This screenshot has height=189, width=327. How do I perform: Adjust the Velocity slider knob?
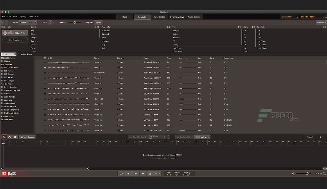point(75,22)
